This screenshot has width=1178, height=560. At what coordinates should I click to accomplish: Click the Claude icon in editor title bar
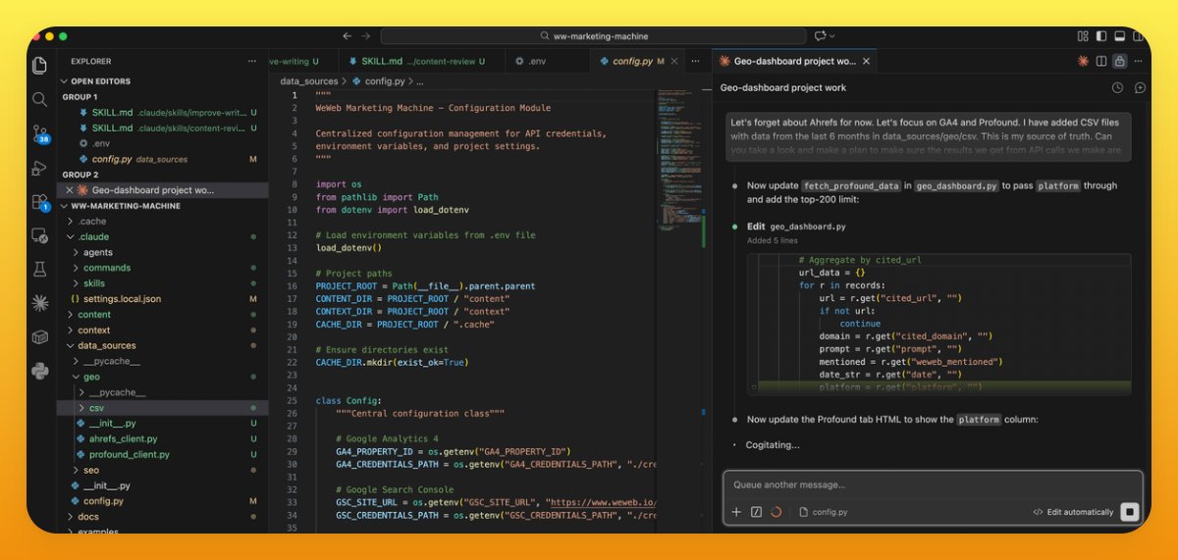click(x=1083, y=61)
